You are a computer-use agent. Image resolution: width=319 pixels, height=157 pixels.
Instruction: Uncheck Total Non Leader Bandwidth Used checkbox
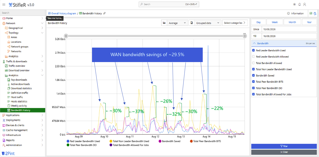pos(253,69)
